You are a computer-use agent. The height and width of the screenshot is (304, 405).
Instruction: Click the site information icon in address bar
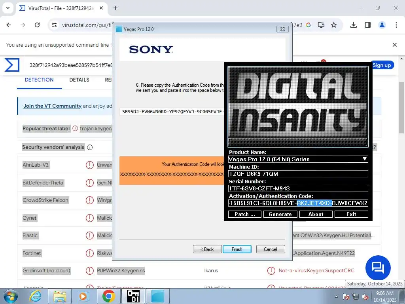(54, 25)
